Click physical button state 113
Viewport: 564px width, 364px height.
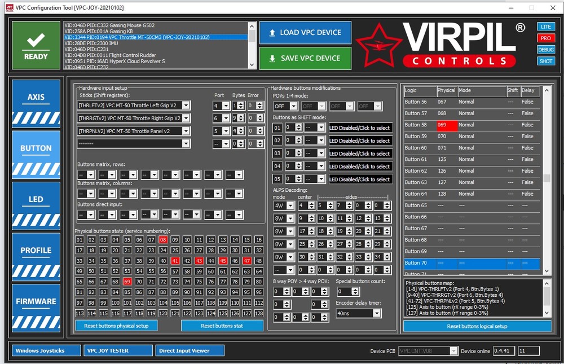tap(80, 313)
